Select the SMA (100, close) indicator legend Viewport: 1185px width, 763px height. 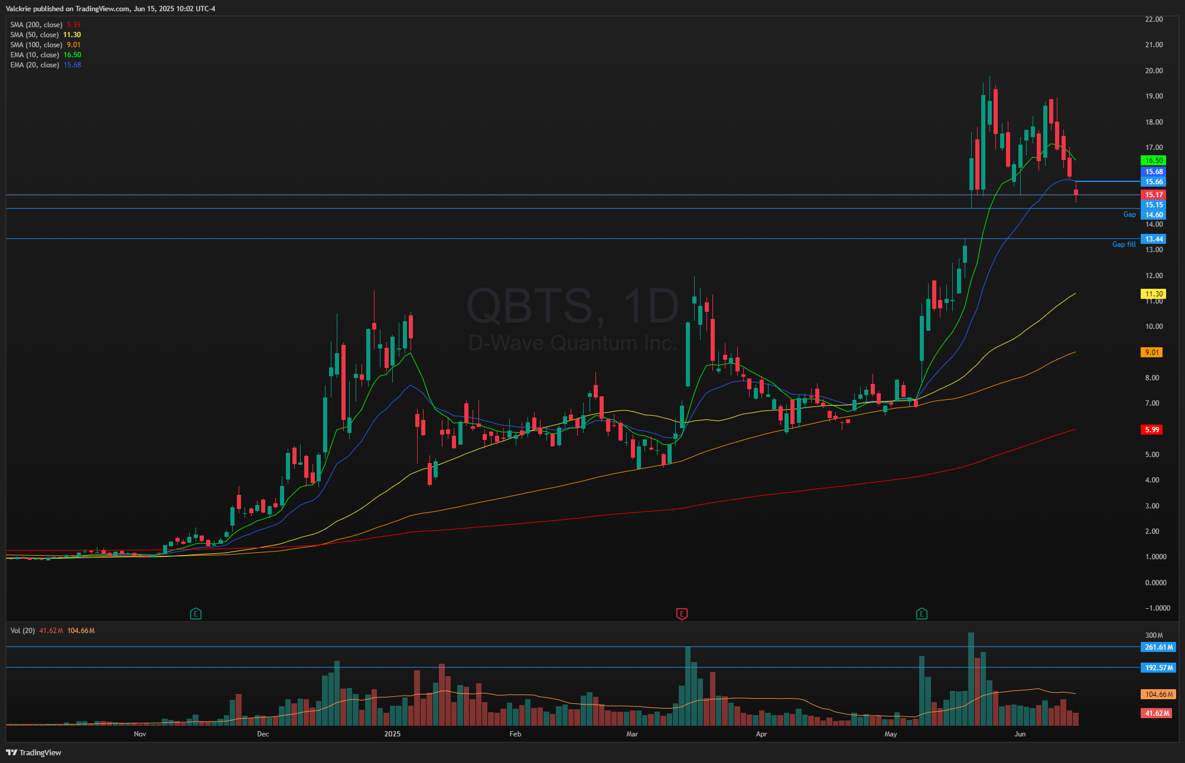pyautogui.click(x=45, y=45)
